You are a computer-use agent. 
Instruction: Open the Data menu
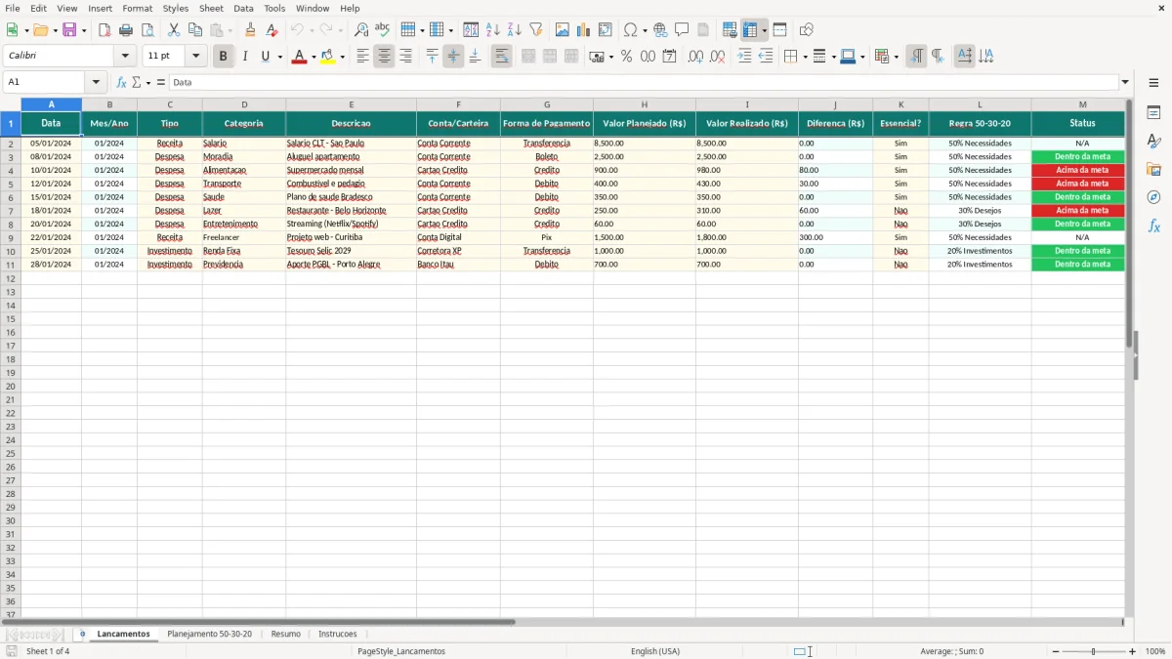(243, 8)
